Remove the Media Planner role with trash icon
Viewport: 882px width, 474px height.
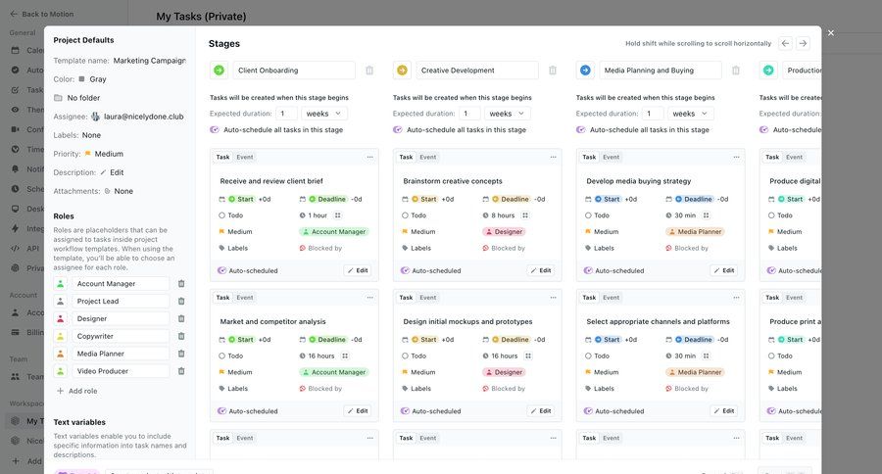coord(181,354)
